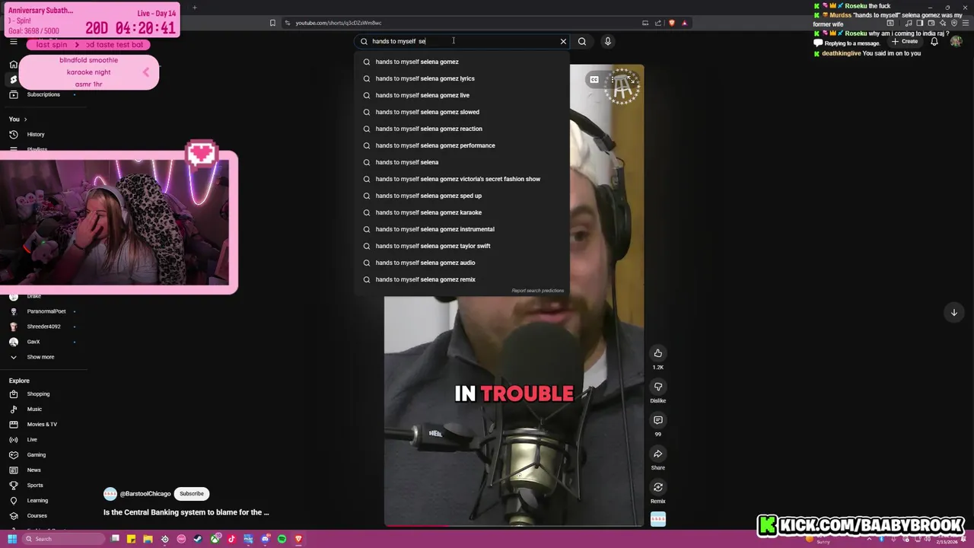The height and width of the screenshot is (548, 974).
Task: Open YouTube notifications bell
Action: (934, 42)
